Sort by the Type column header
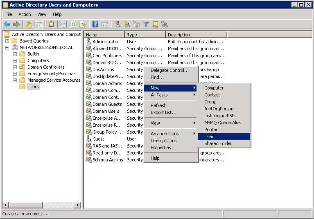This screenshot has height=219, width=314. click(x=145, y=35)
